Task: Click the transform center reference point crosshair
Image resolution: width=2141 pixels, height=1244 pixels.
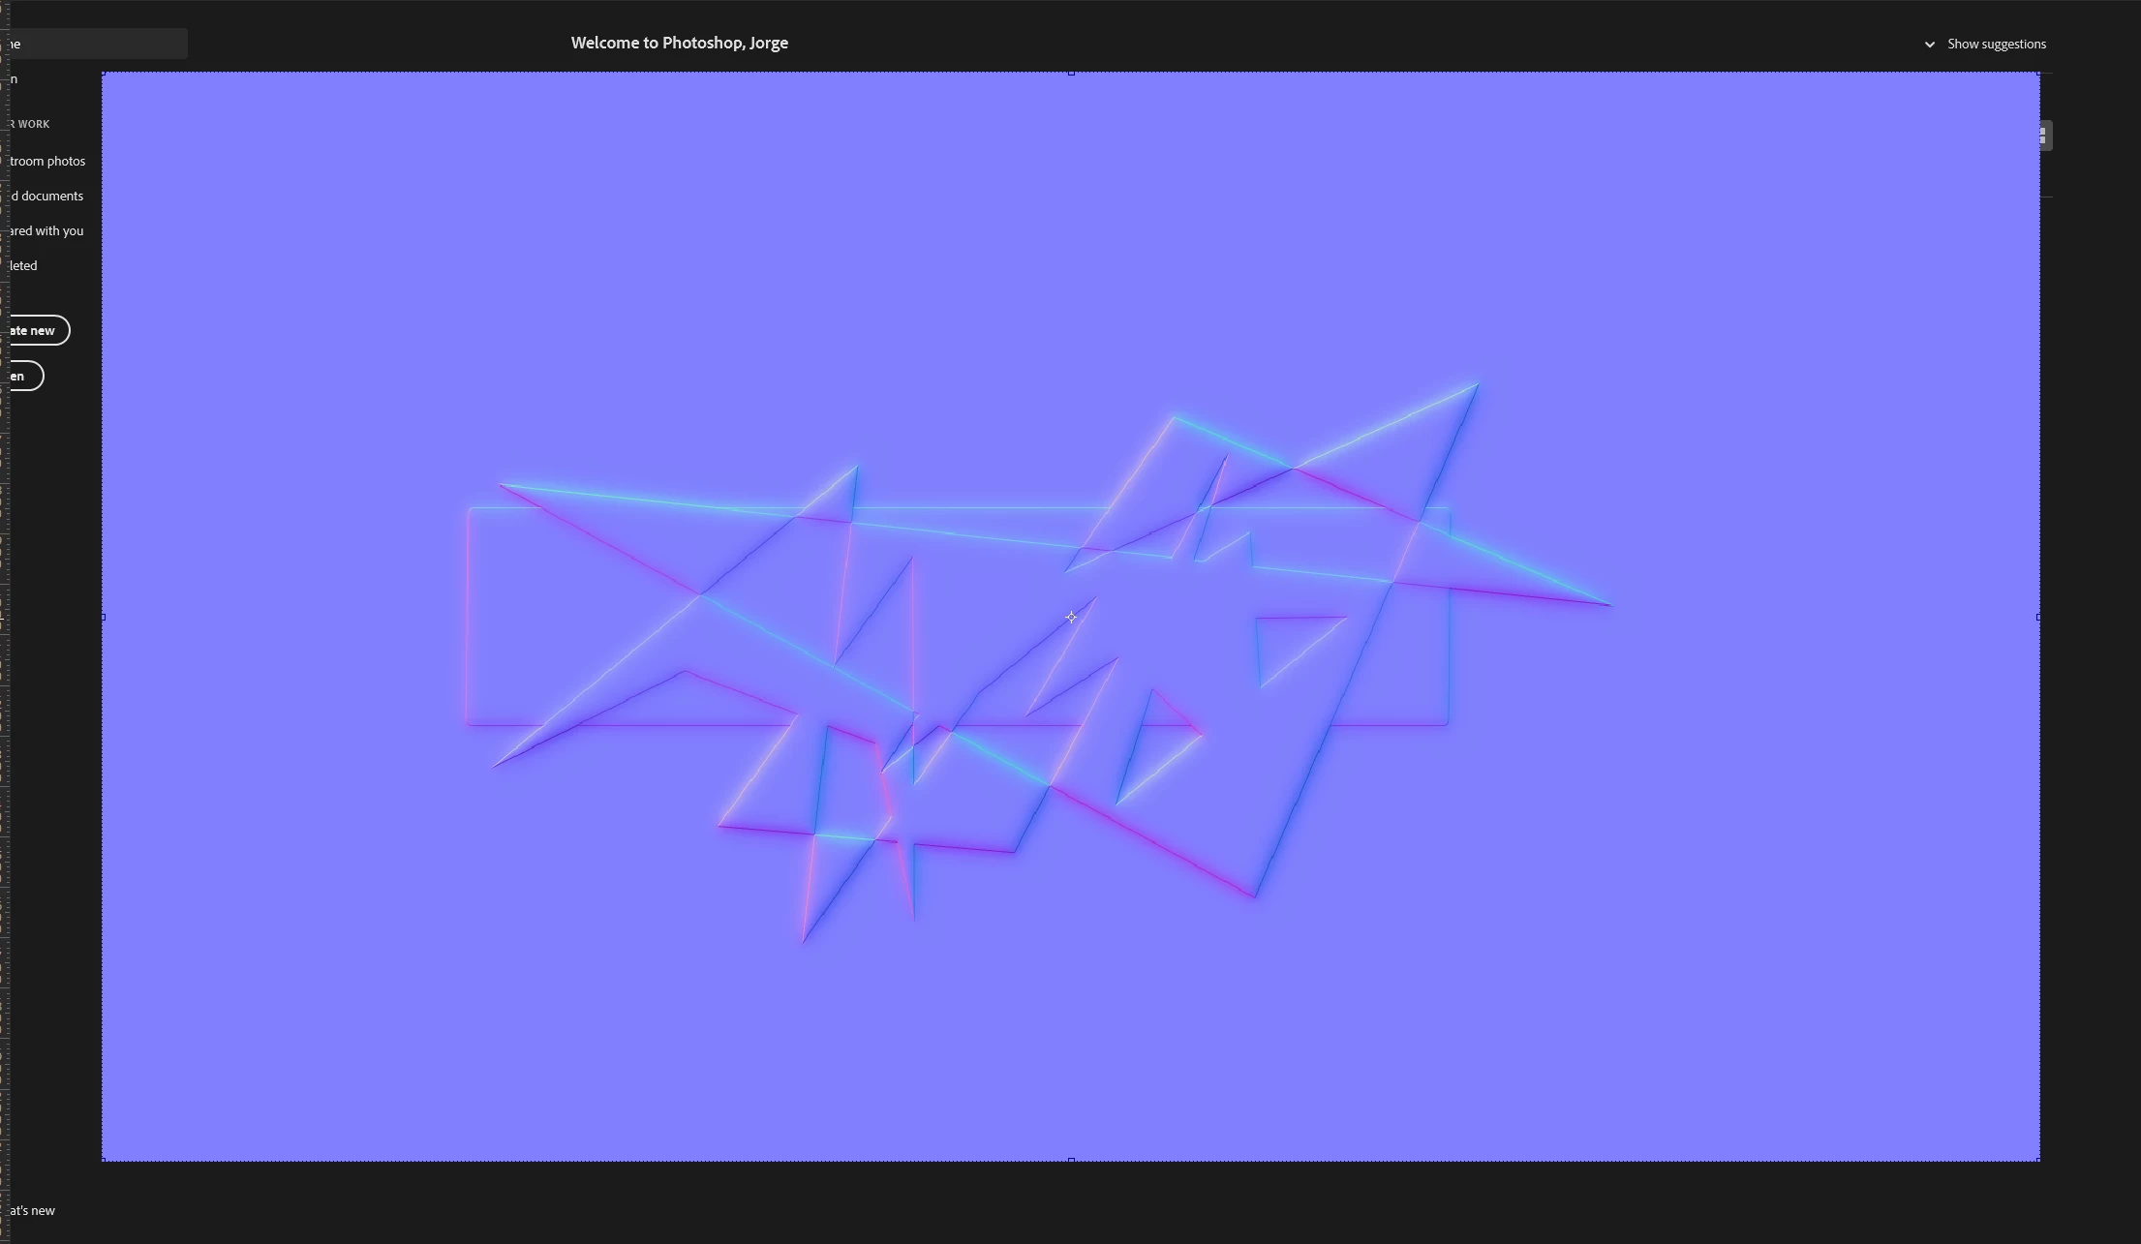Action: 1071,617
